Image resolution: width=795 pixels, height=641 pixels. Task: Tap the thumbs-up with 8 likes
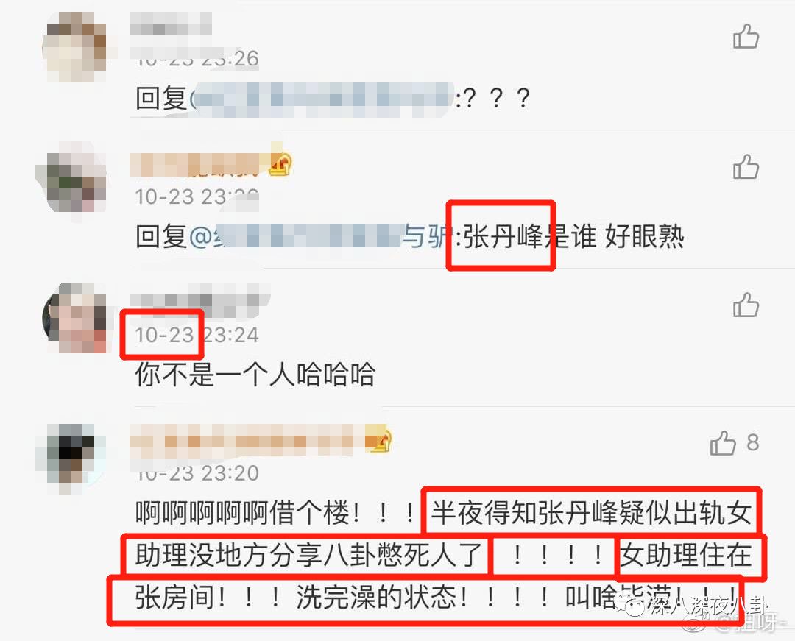pos(723,443)
